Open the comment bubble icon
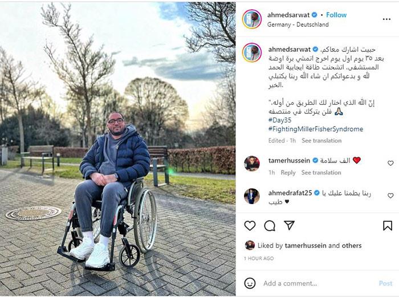399x297 pixels. [x=270, y=226]
